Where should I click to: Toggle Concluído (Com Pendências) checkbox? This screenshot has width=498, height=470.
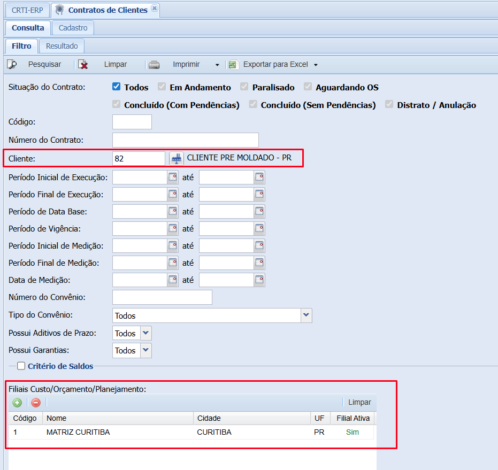[x=116, y=104]
